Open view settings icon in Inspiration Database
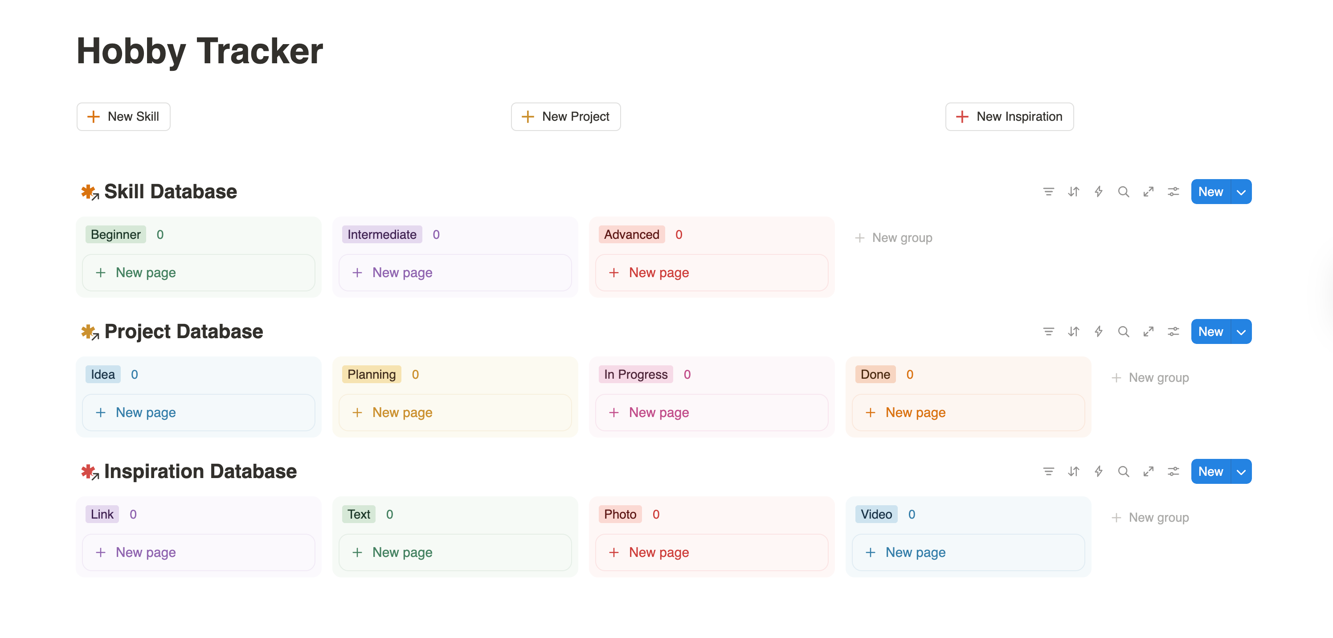 click(1173, 471)
